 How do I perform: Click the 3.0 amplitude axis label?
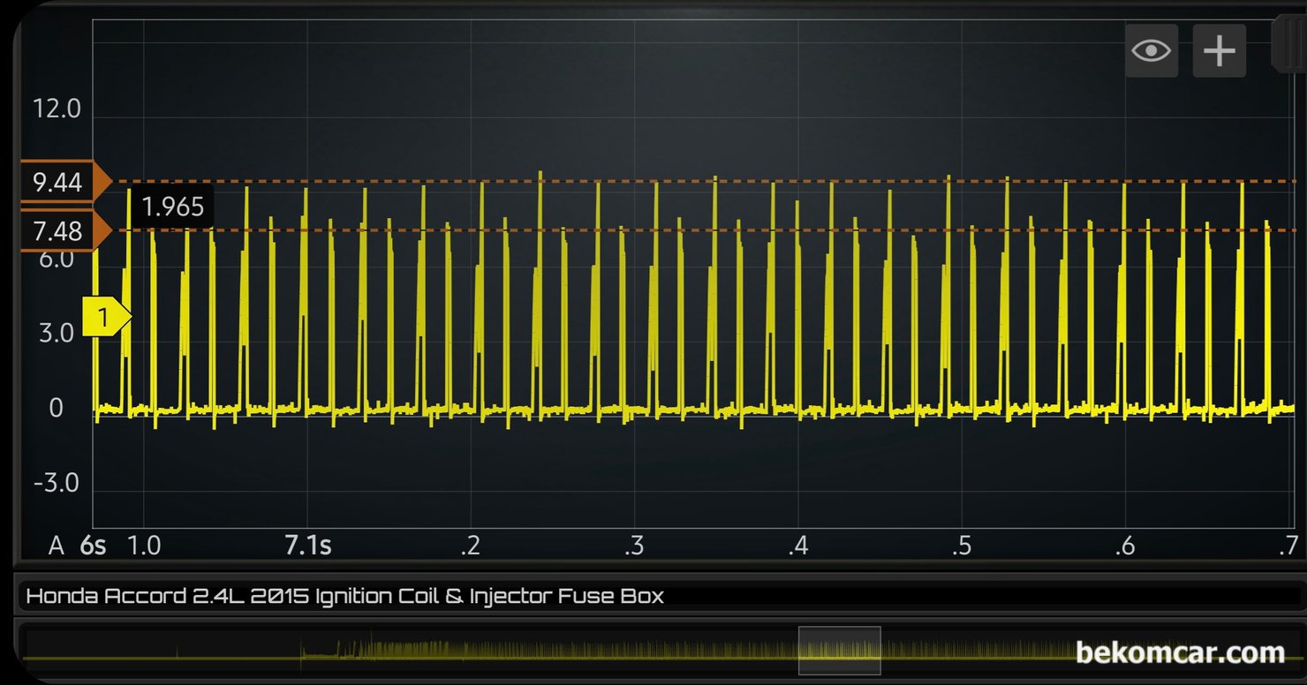[x=57, y=335]
